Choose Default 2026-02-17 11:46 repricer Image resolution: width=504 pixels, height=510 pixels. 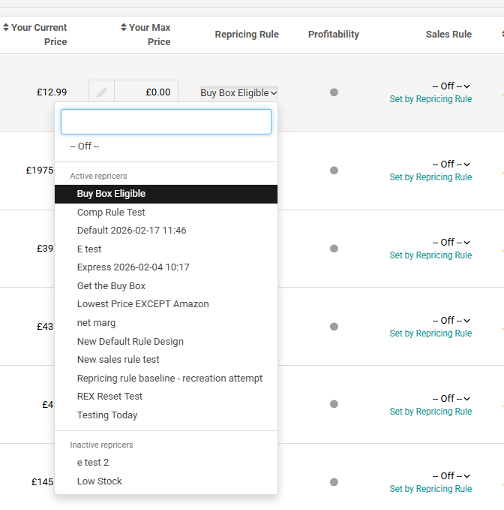coord(166,231)
